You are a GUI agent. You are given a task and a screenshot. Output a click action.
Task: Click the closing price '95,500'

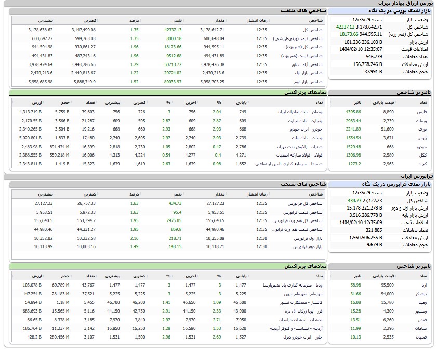388,285
